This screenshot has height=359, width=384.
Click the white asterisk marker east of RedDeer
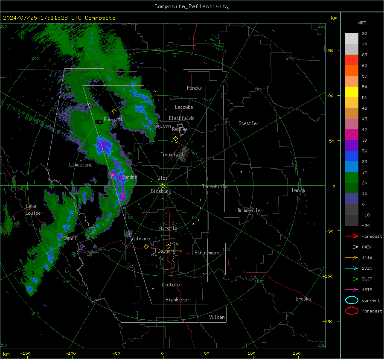(x=203, y=146)
